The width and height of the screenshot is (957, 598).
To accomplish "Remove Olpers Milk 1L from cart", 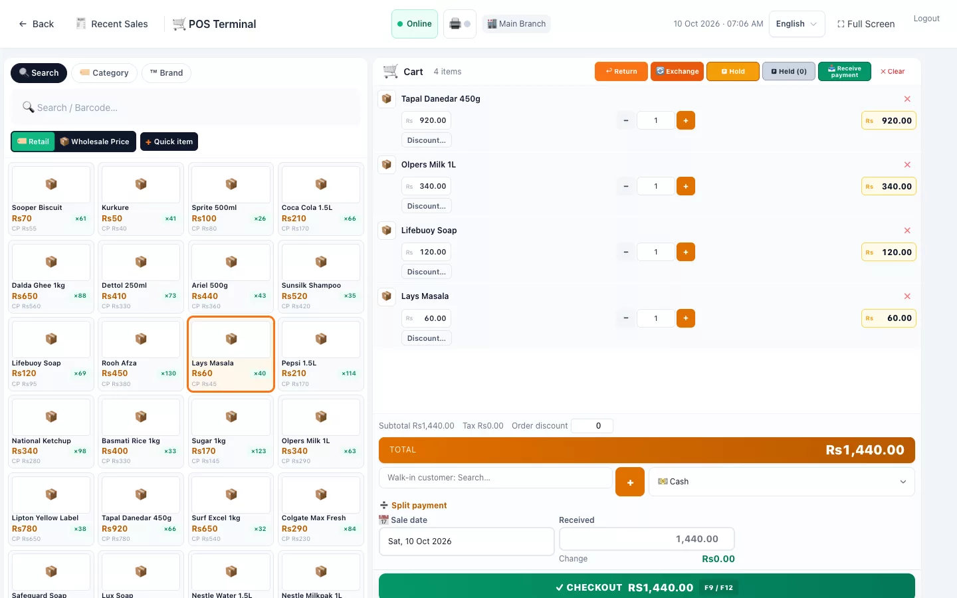I will [907, 165].
